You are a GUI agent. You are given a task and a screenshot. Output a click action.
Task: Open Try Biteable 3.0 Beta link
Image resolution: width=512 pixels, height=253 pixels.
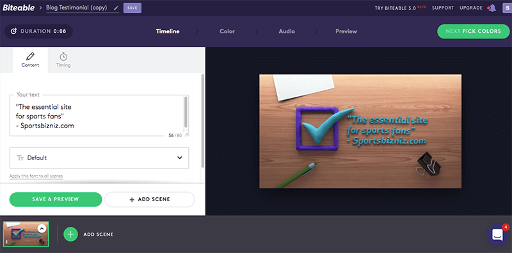(x=401, y=8)
